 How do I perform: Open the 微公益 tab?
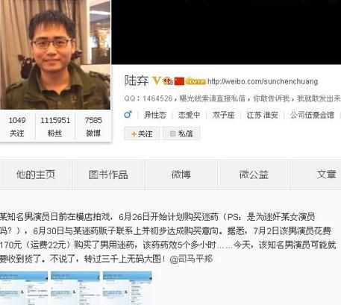coord(254,174)
